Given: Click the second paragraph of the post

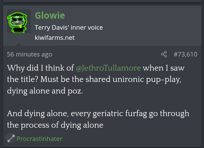Looking at the screenshot, I should click(x=96, y=119).
